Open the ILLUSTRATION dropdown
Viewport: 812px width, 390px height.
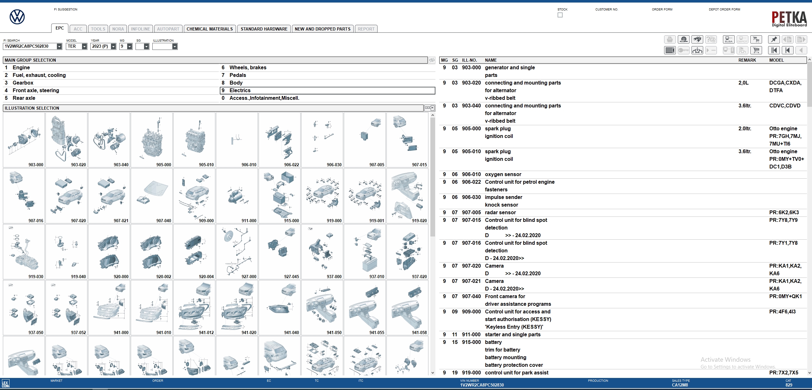[175, 46]
